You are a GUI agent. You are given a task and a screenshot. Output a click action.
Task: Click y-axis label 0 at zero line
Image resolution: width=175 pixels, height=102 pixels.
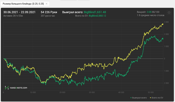(164, 58)
